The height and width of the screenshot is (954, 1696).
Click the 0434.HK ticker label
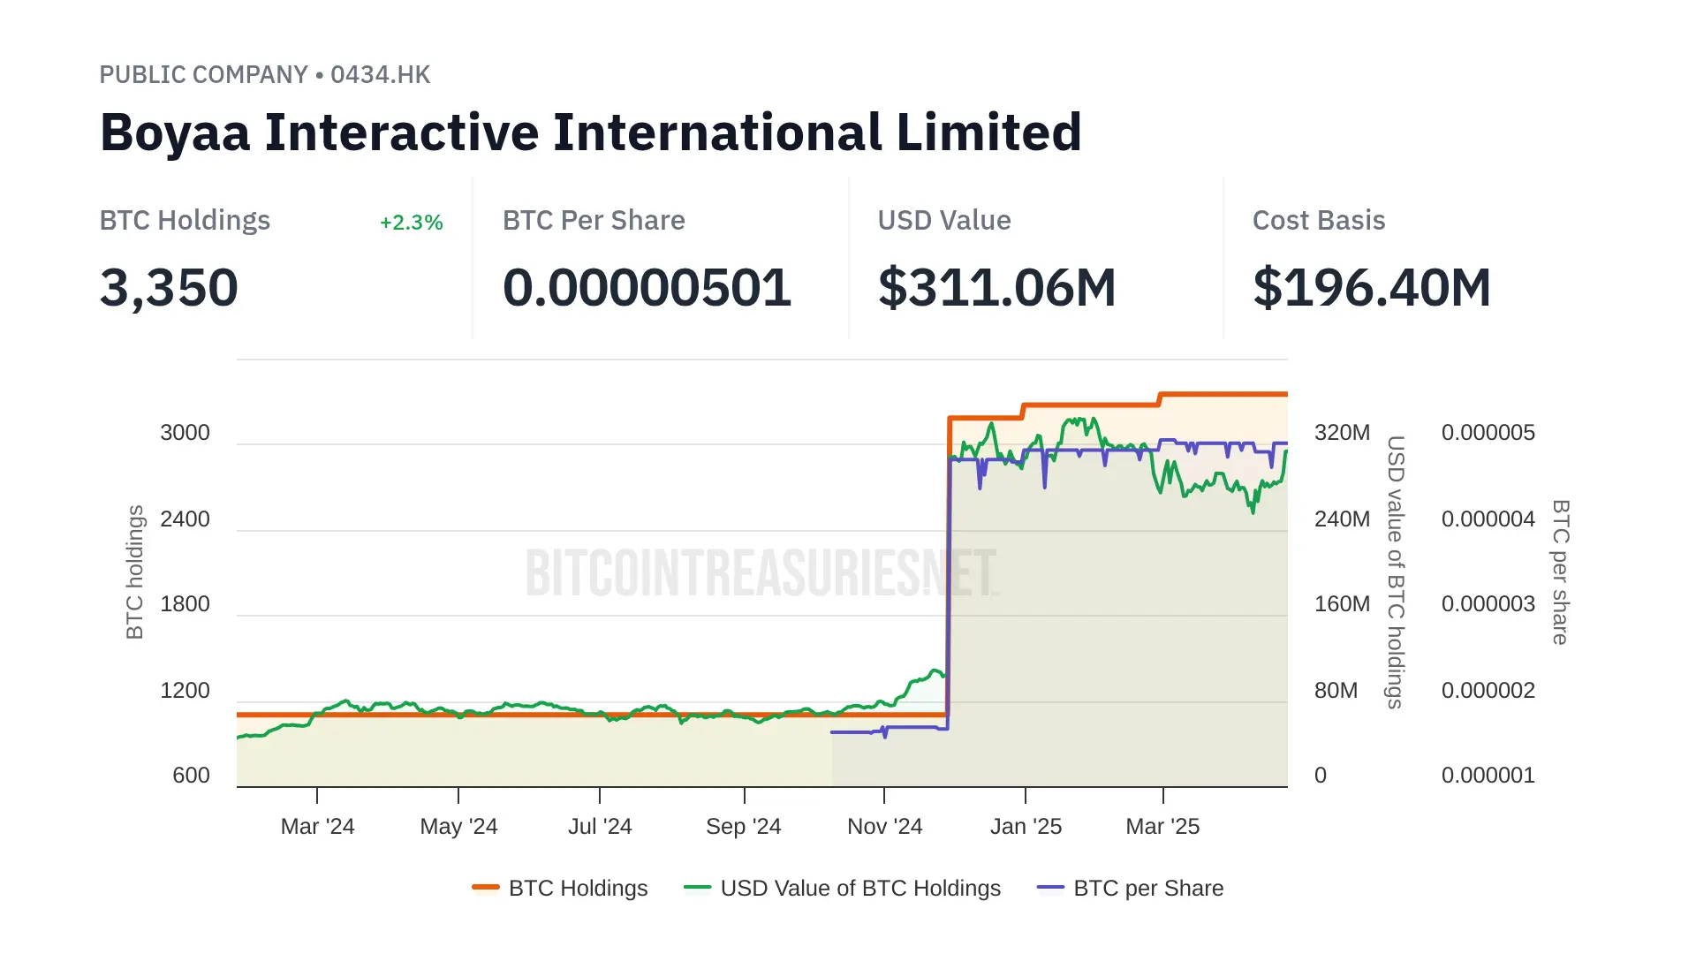(380, 74)
